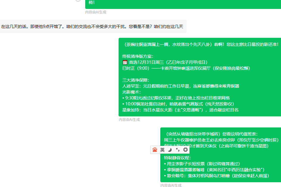The image size is (281, 187).
Task: Click the heading 特制静音议程：
Action: pos(177,158)
